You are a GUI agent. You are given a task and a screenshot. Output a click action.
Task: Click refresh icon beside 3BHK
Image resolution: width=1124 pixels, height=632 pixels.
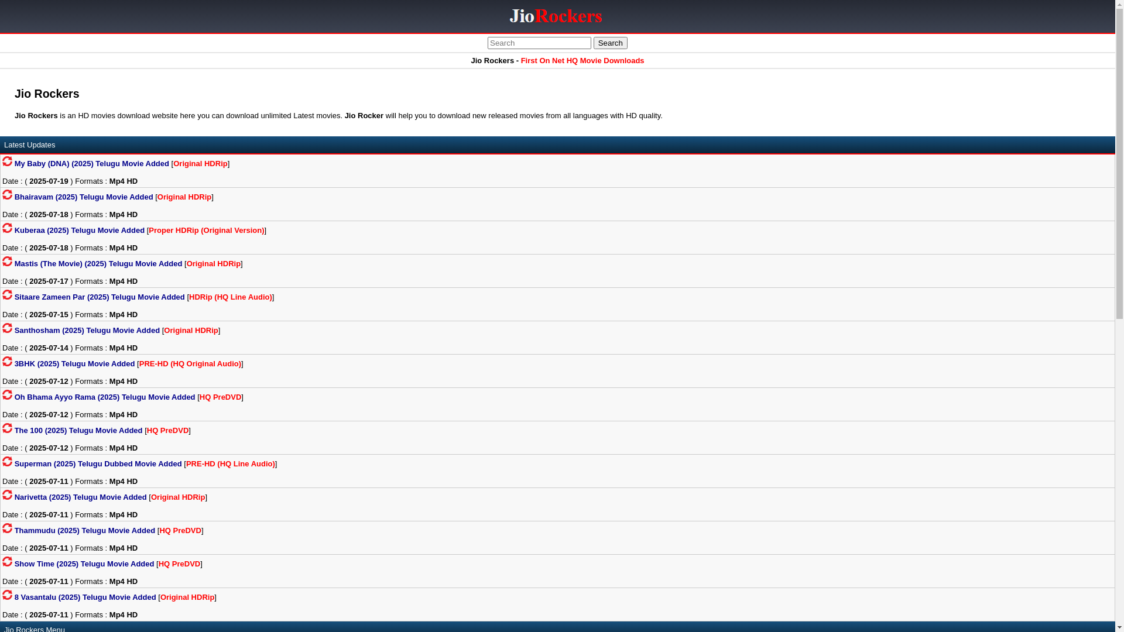7,361
